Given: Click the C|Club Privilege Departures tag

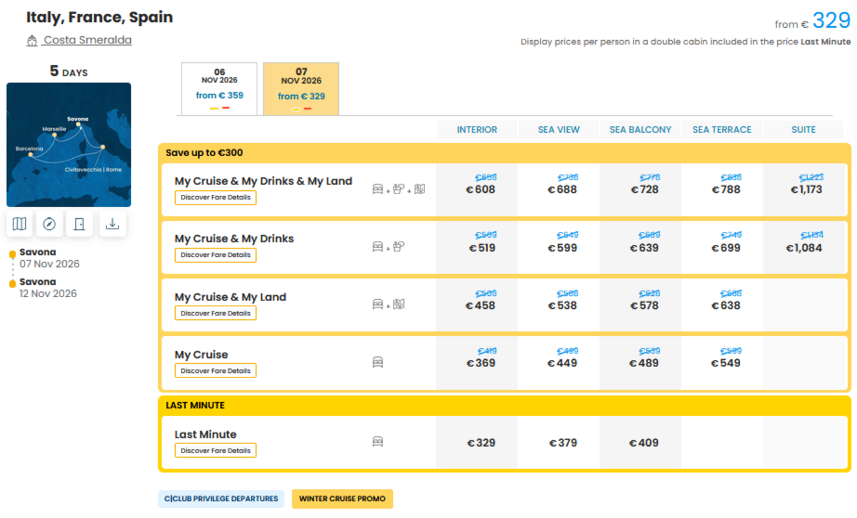Looking at the screenshot, I should pyautogui.click(x=221, y=499).
